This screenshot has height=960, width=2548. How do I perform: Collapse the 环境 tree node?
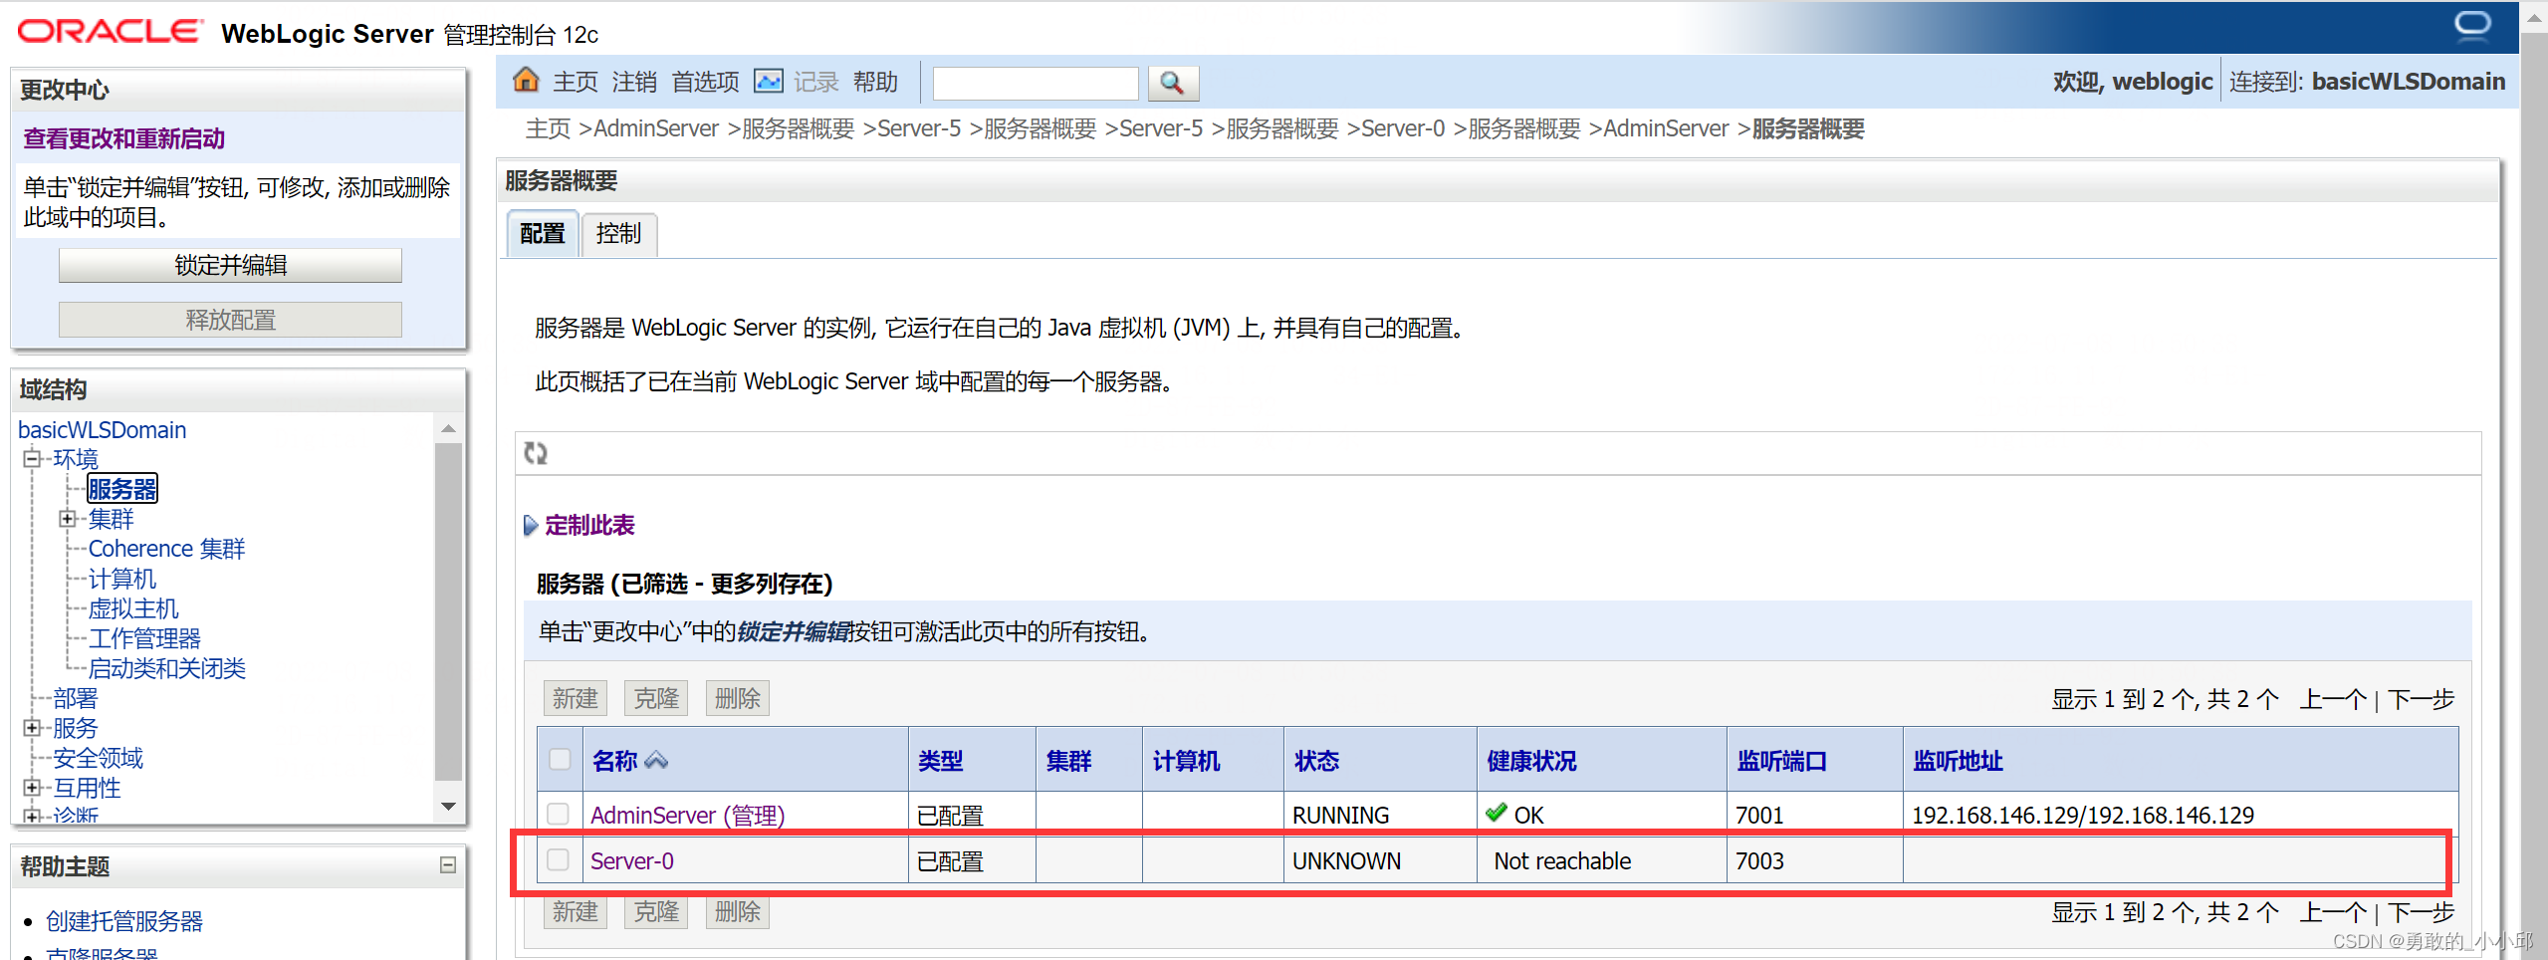[x=33, y=458]
